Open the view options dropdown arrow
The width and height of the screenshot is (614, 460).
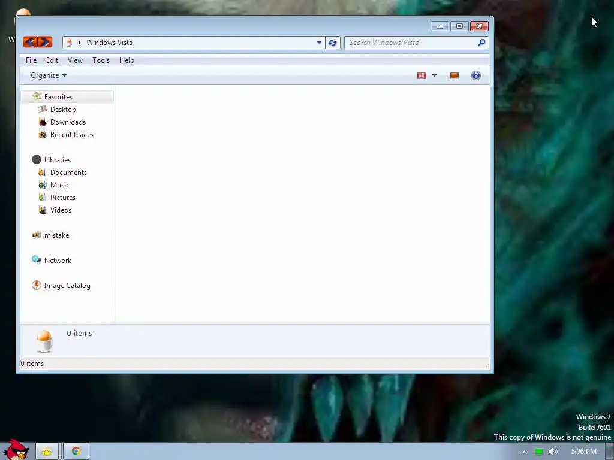[x=434, y=75]
